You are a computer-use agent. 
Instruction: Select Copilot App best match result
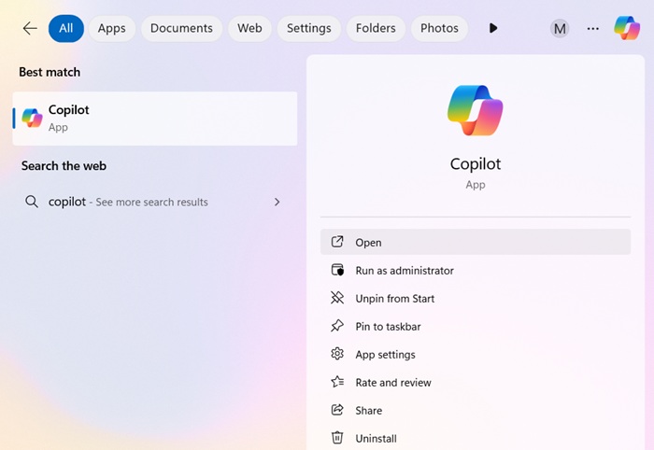click(x=155, y=119)
